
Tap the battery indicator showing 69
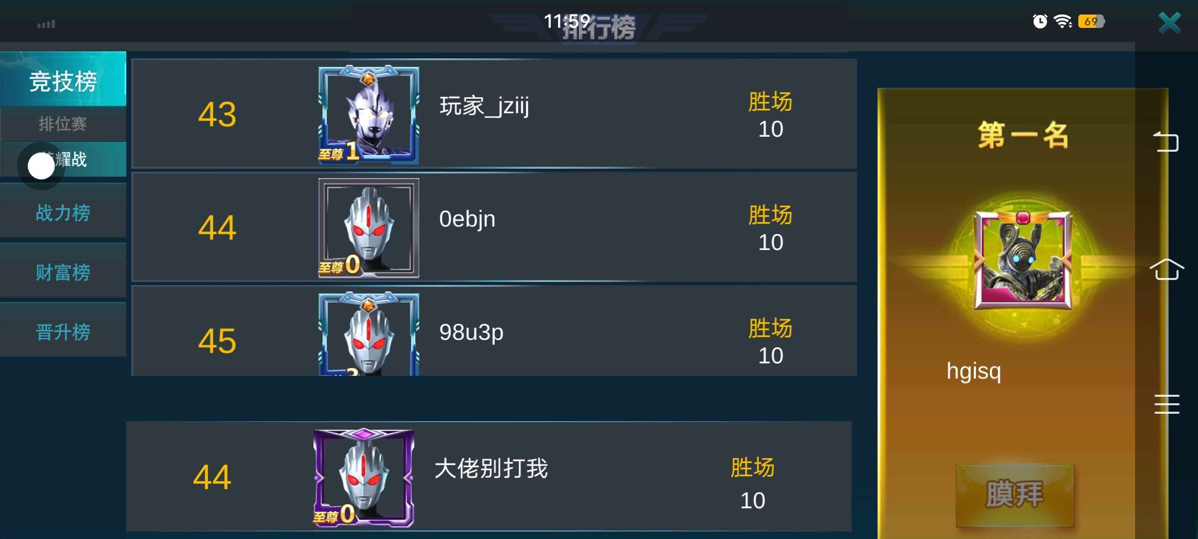tap(1091, 21)
